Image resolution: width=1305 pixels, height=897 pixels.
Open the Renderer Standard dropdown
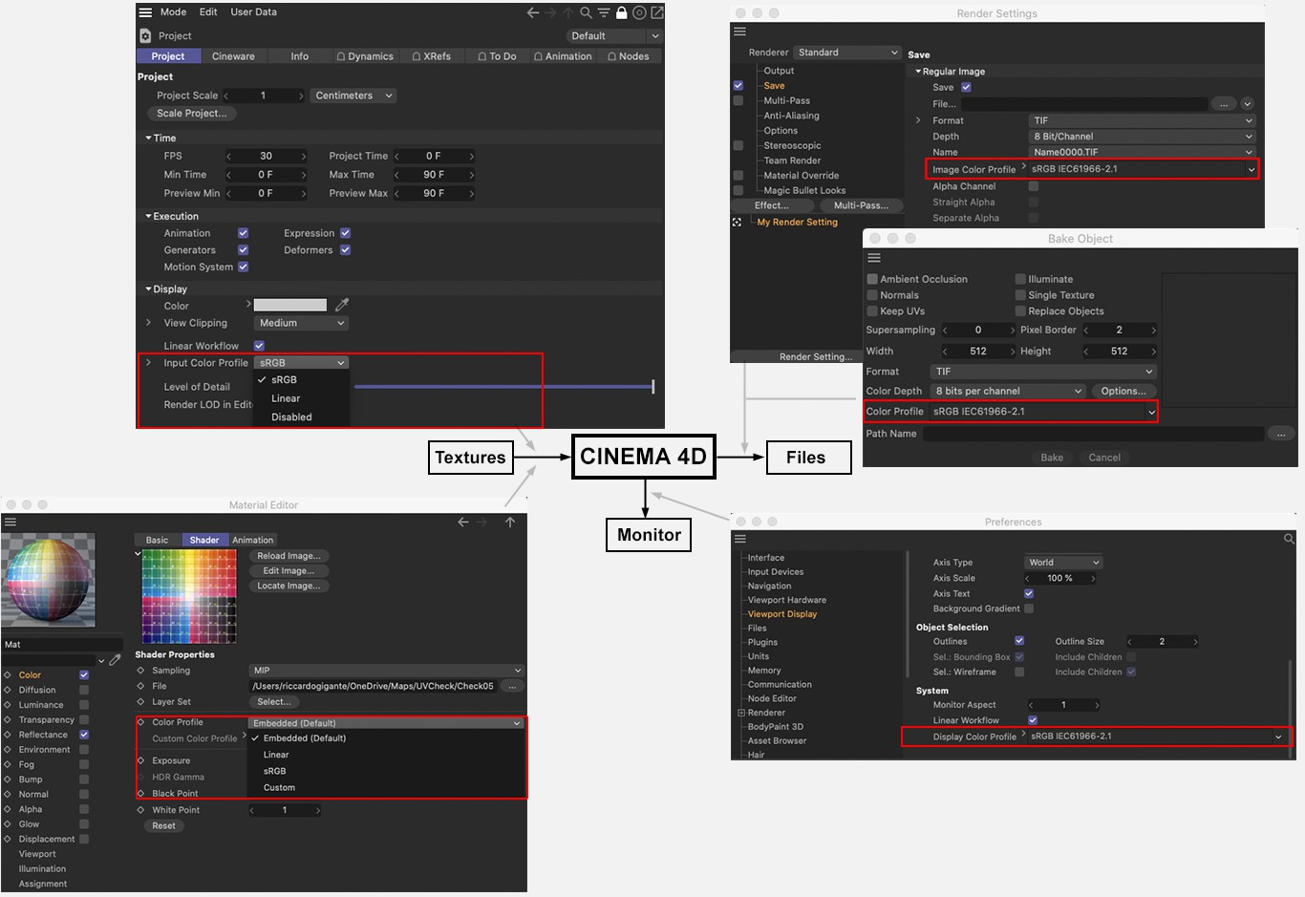pyautogui.click(x=847, y=53)
